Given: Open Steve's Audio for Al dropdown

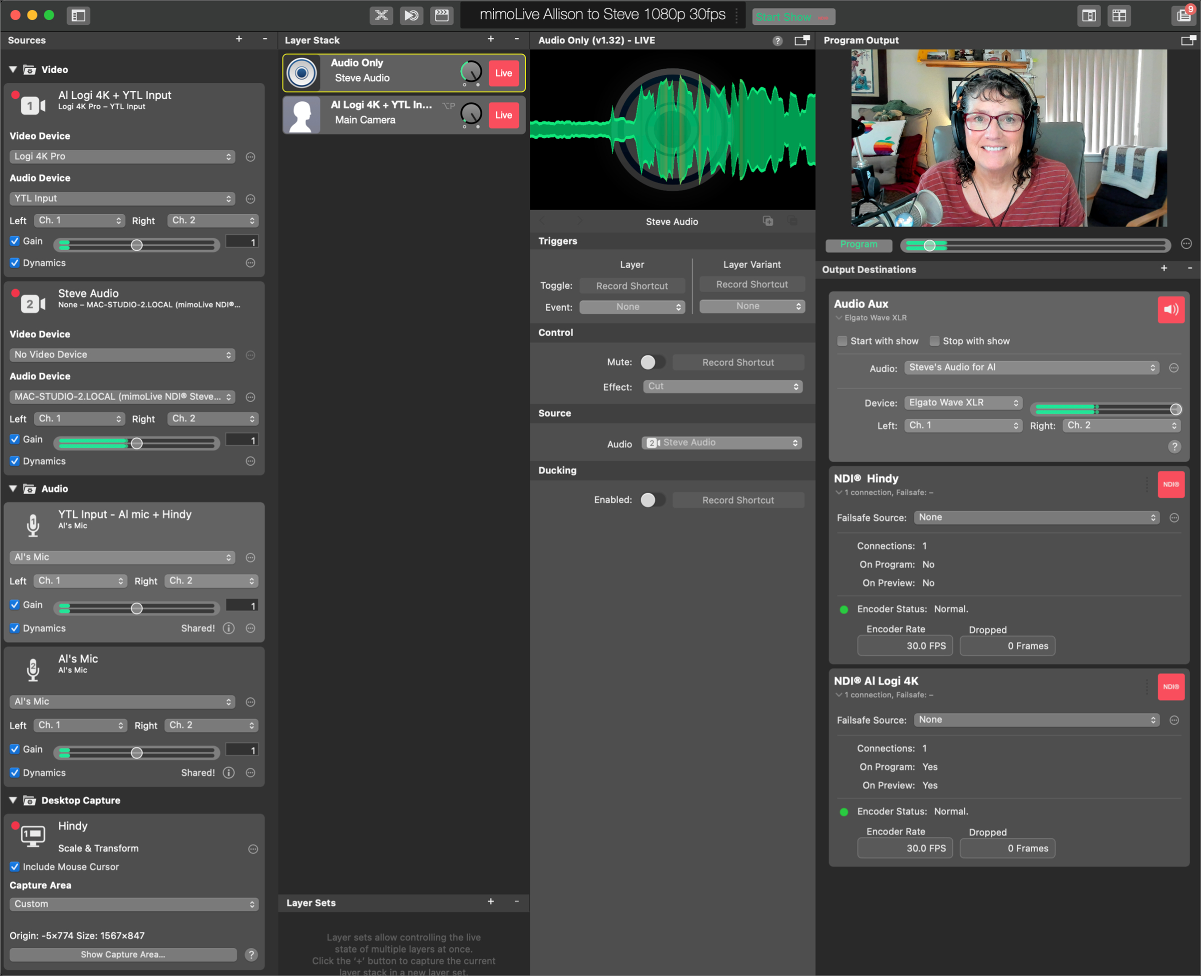Looking at the screenshot, I should click(x=1032, y=367).
